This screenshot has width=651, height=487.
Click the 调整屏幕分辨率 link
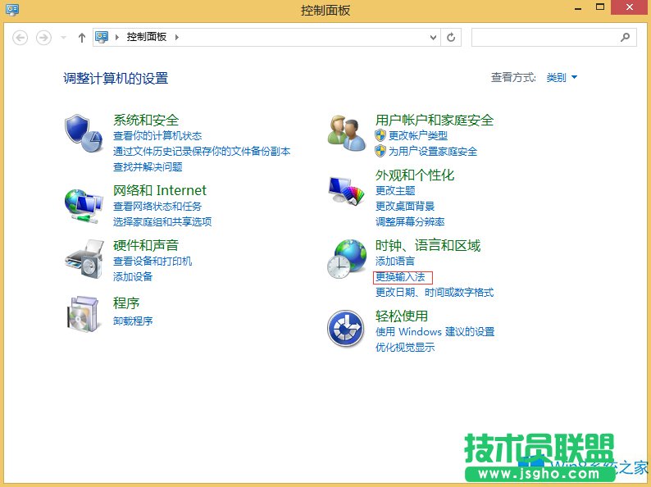pyautogui.click(x=410, y=221)
